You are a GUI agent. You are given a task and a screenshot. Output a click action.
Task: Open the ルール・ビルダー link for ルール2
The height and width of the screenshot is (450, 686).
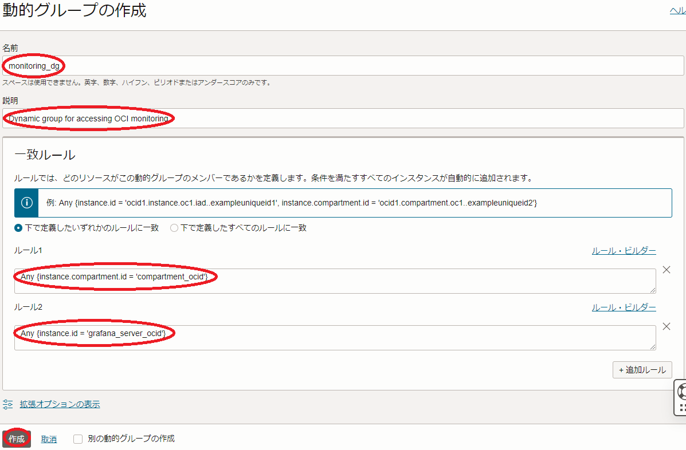pyautogui.click(x=624, y=307)
